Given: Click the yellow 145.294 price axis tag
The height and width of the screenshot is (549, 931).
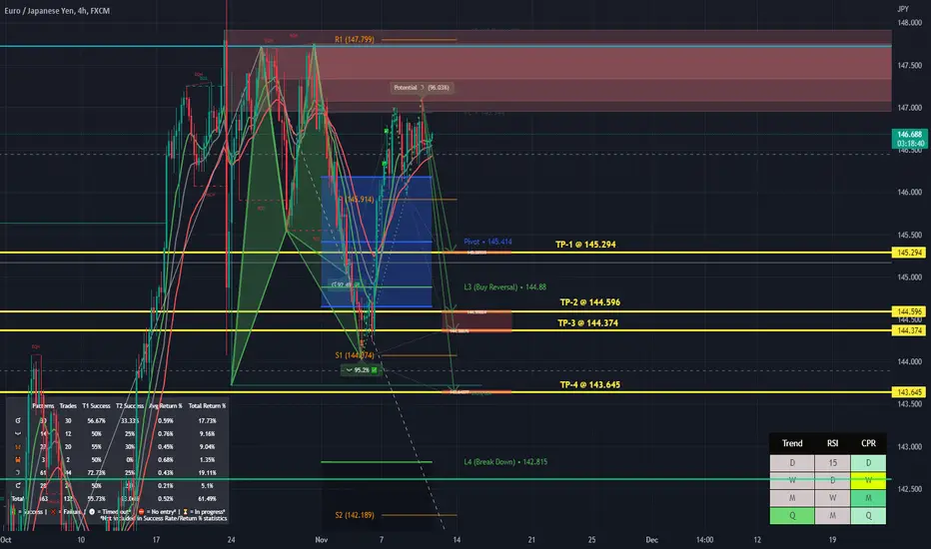Looking at the screenshot, I should click(910, 253).
